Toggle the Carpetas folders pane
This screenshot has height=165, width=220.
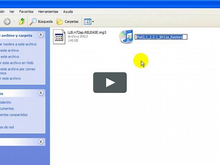point(67,22)
